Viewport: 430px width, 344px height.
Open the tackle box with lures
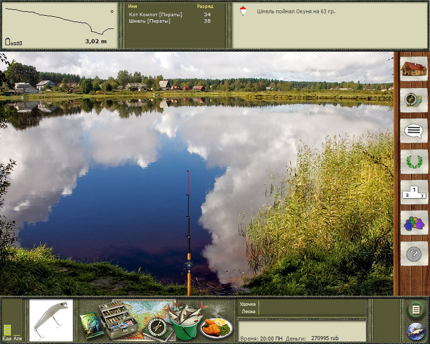[x=118, y=319]
